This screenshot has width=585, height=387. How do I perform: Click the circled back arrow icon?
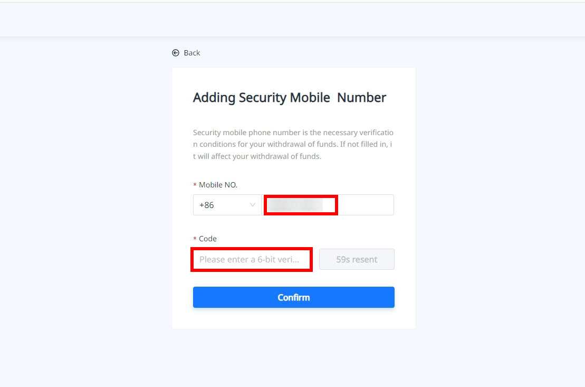coord(176,53)
